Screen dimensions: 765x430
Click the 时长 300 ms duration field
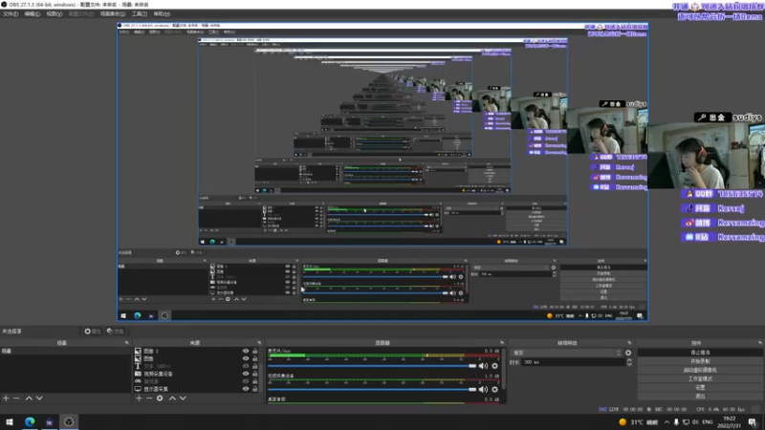pos(573,362)
